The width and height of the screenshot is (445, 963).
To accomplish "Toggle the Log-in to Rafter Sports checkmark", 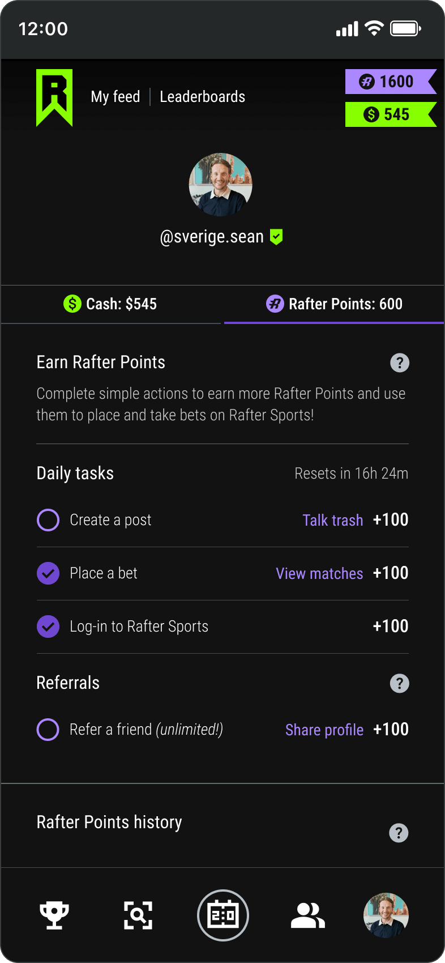I will tap(48, 627).
